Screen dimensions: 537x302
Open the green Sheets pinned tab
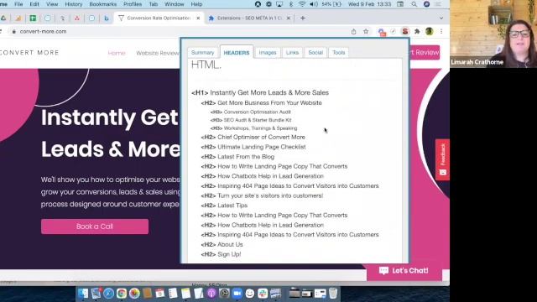click(x=33, y=18)
